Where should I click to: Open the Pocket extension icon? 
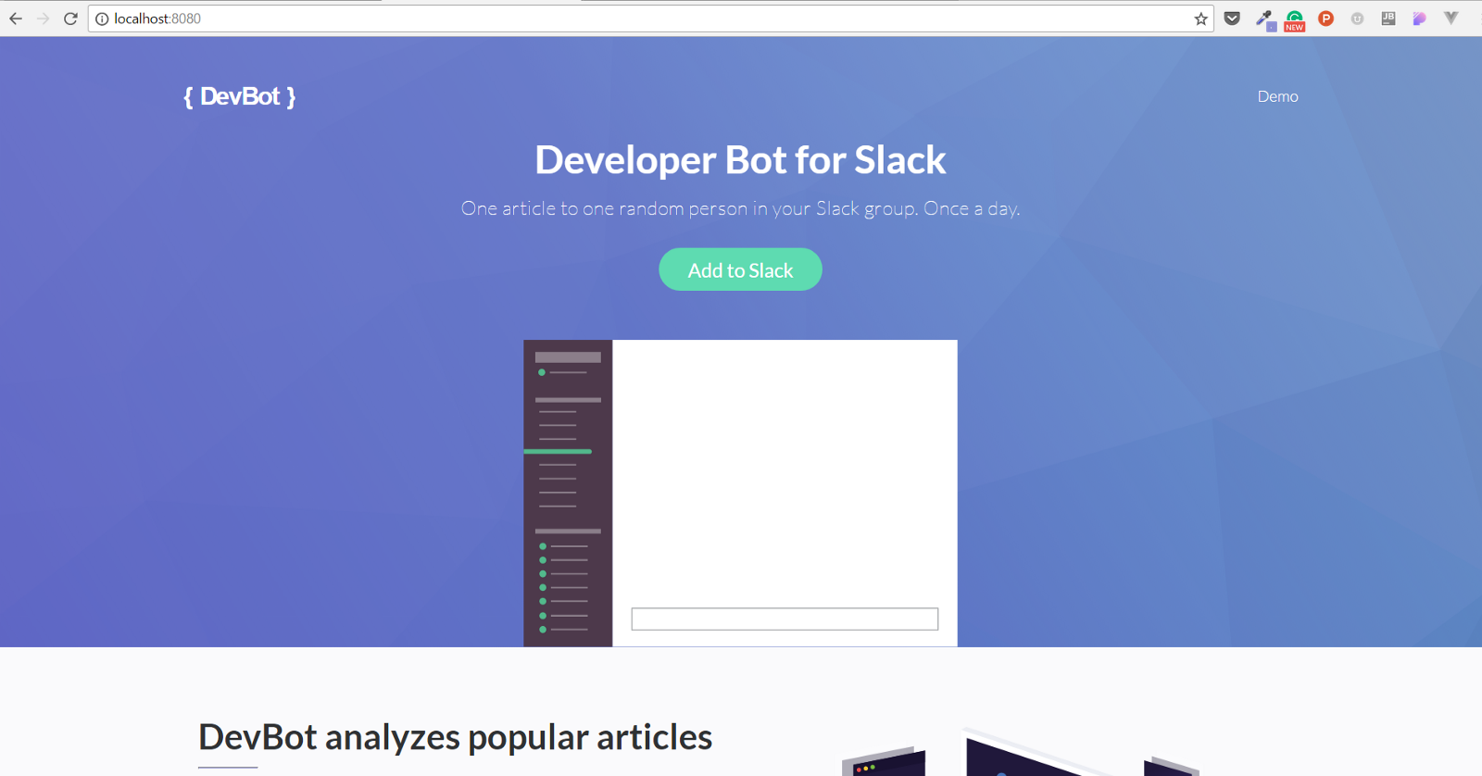(1232, 19)
